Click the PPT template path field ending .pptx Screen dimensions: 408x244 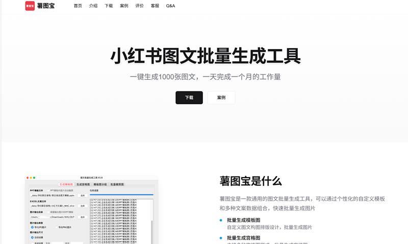53,196
